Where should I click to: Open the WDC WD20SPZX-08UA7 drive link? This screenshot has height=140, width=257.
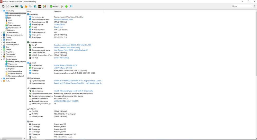point(66,101)
